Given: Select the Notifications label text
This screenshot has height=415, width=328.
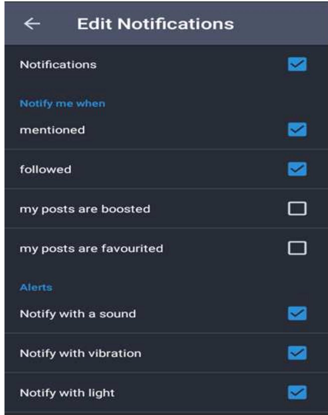Looking at the screenshot, I should click(58, 65).
